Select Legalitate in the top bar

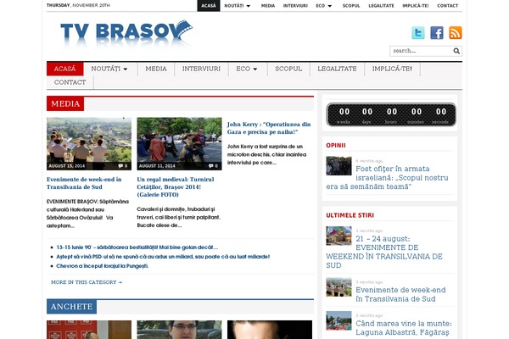pyautogui.click(x=381, y=6)
